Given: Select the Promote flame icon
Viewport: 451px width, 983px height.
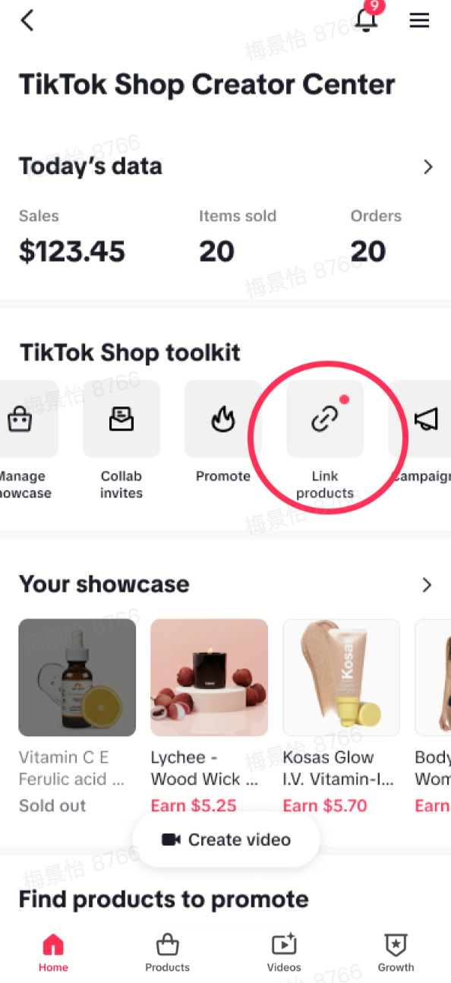Looking at the screenshot, I should [223, 419].
